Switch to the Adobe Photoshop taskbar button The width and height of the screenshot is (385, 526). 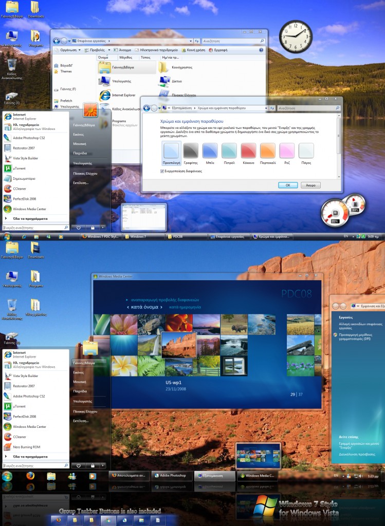(172, 475)
